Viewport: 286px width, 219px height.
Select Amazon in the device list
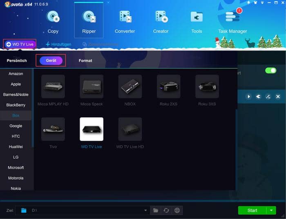pos(16,74)
